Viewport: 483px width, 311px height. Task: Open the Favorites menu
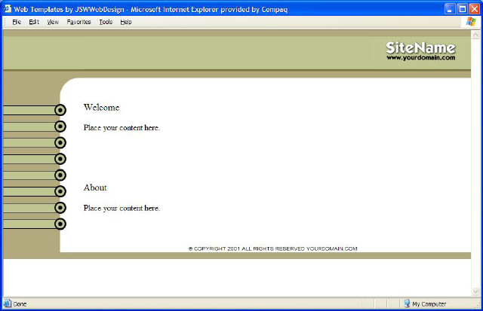tap(78, 22)
